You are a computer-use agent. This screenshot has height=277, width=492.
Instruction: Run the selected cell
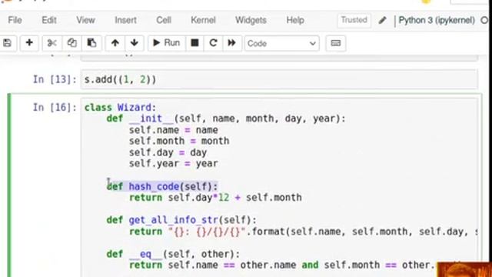(167, 43)
